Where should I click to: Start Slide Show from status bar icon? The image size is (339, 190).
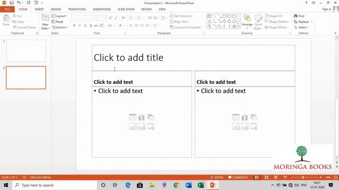coord(285,177)
